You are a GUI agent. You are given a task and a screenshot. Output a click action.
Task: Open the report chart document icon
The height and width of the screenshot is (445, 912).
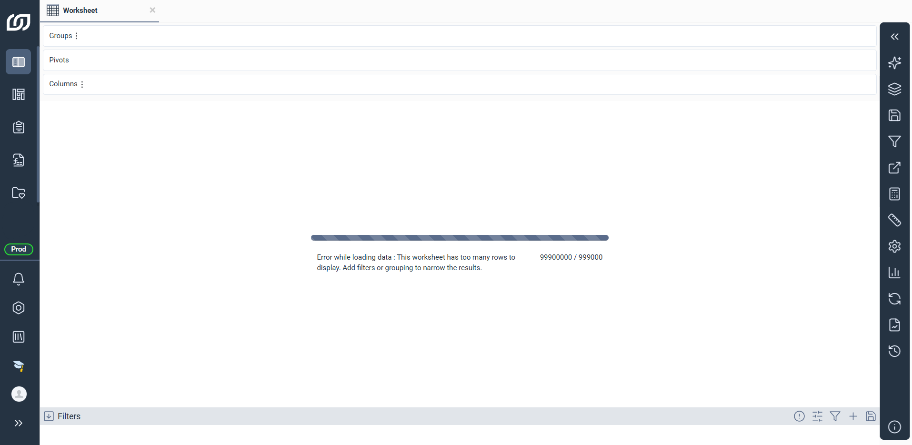point(895,325)
